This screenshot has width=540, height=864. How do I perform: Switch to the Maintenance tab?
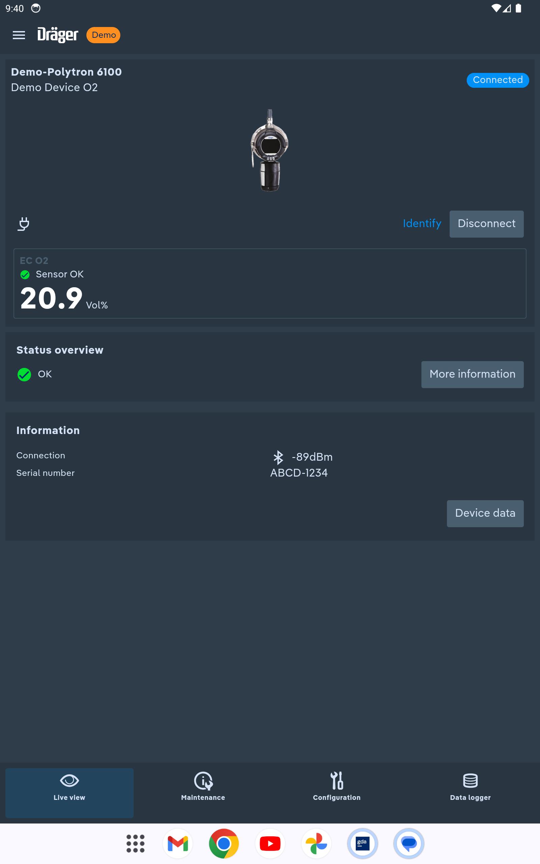point(203,793)
